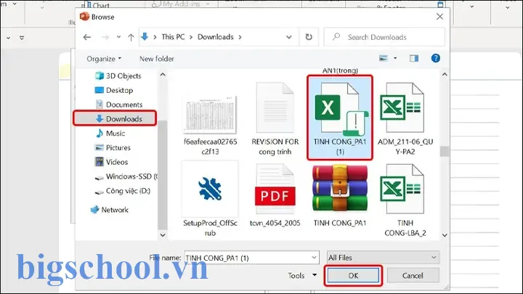The height and width of the screenshot is (294, 523).
Task: Select the f6eafeecaa02765c2f13 image thumbnail
Action: 210,115
